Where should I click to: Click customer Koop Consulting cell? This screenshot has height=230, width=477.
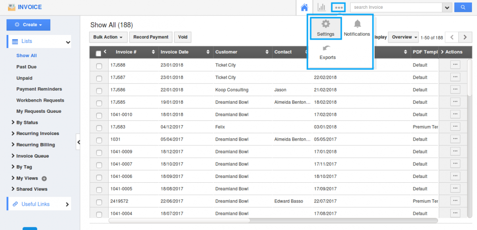coord(232,90)
